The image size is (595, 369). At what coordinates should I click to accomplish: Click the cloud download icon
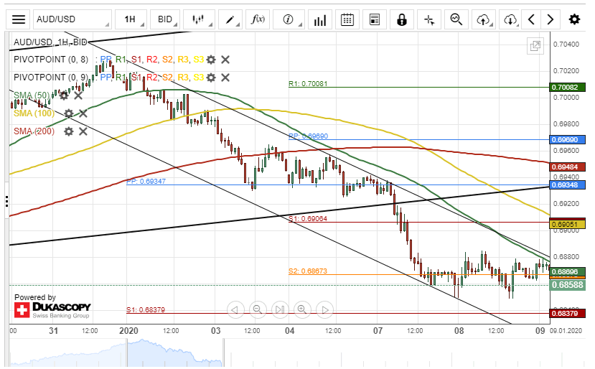coord(510,19)
